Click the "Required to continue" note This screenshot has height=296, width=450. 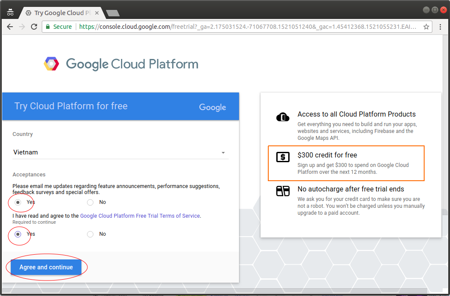coord(34,222)
